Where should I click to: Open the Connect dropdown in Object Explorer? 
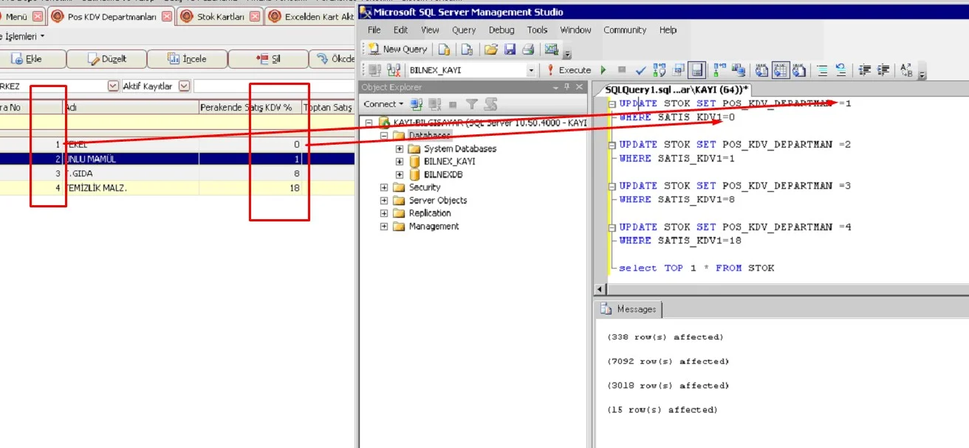383,104
